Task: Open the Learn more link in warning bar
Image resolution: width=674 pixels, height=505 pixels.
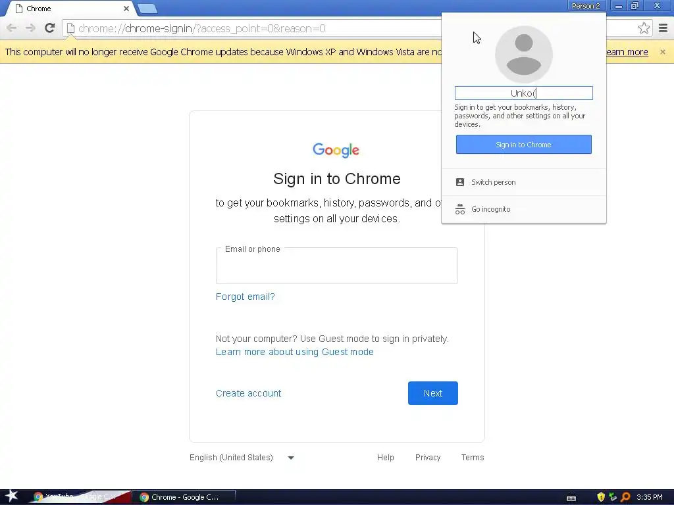Action: [627, 52]
